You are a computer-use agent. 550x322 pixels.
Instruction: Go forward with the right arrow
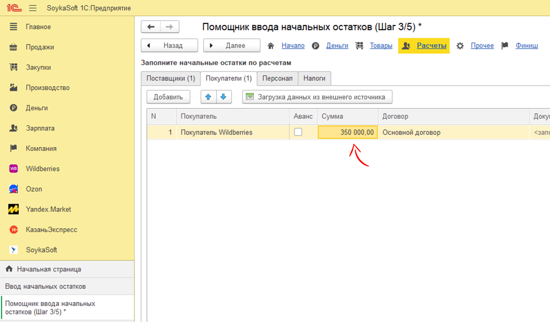(170, 27)
